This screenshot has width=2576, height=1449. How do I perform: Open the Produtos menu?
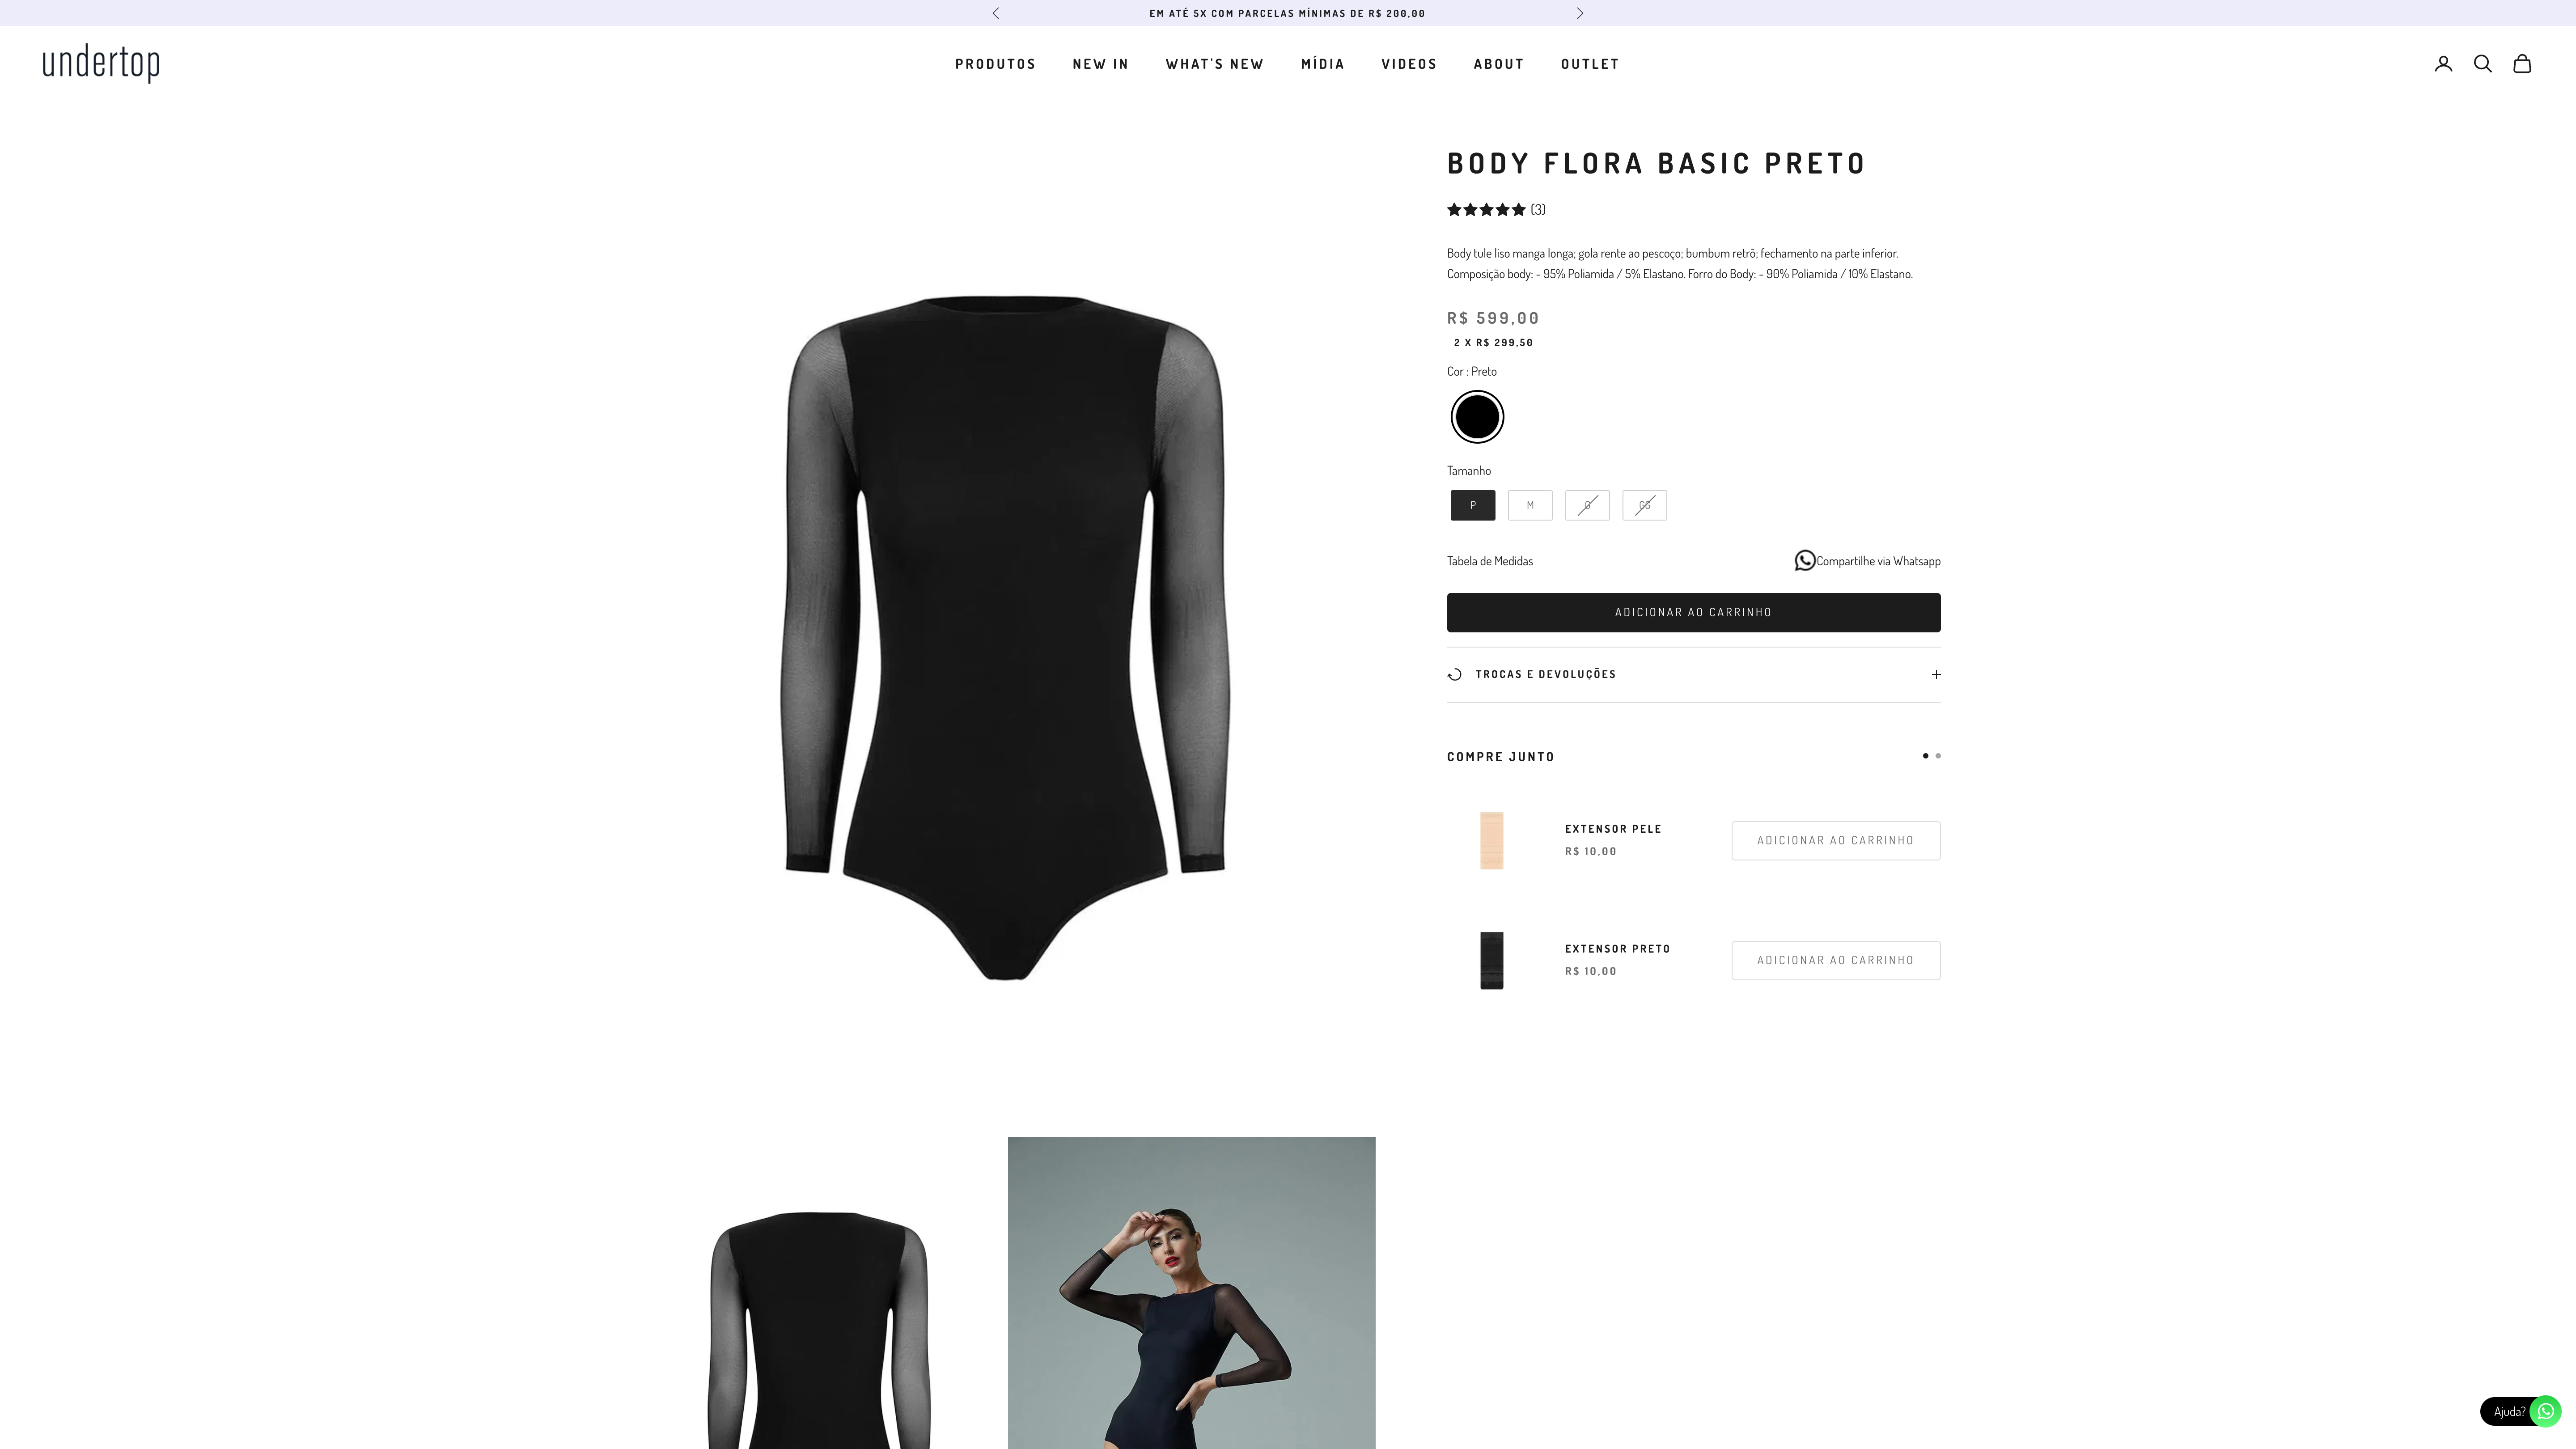click(995, 64)
